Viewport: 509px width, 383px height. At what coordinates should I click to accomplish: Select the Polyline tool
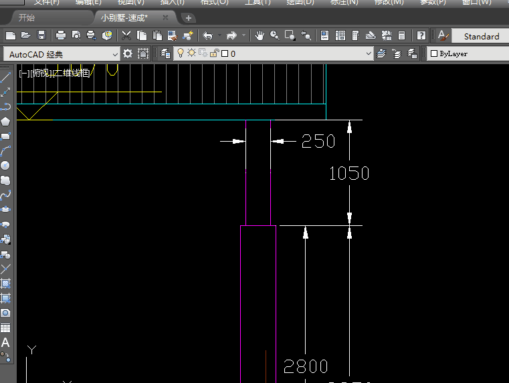pos(5,107)
